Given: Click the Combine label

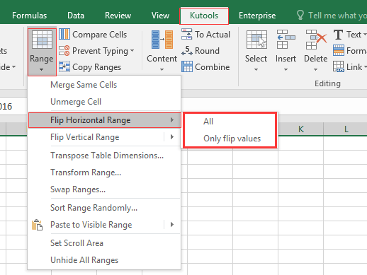Looking at the screenshot, I should pyautogui.click(x=213, y=67).
